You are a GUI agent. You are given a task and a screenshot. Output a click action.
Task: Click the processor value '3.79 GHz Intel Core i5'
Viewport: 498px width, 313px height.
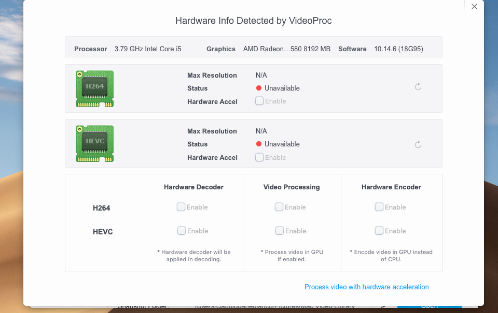[x=148, y=49]
